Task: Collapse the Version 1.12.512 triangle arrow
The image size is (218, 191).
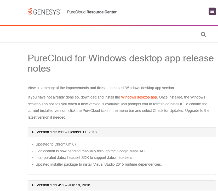Action: tap(33, 132)
